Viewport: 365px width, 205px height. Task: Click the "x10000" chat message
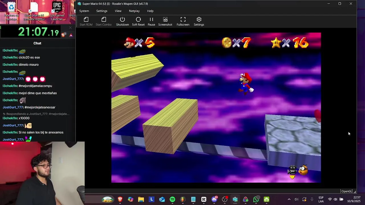pos(24,118)
